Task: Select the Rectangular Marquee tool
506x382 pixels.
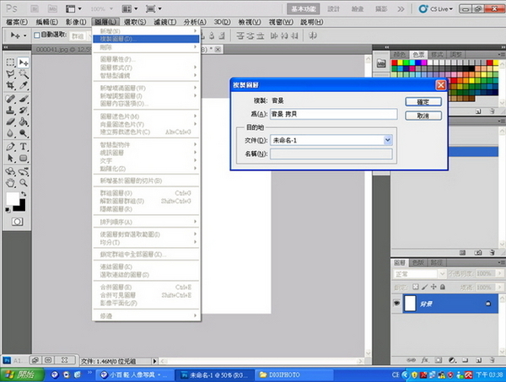Action: 10,62
